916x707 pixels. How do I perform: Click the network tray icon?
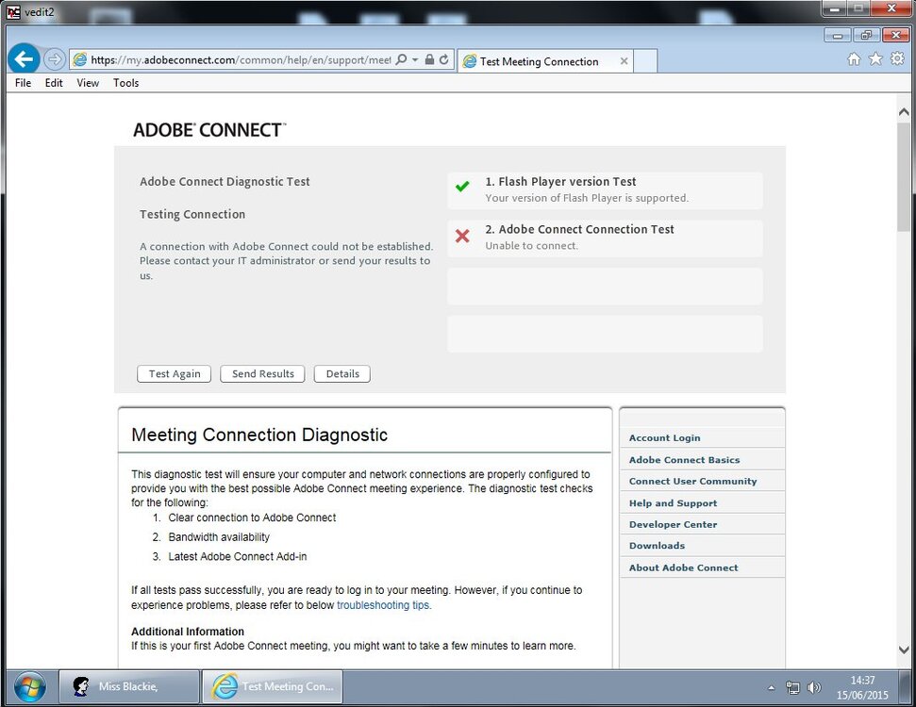[x=792, y=688]
